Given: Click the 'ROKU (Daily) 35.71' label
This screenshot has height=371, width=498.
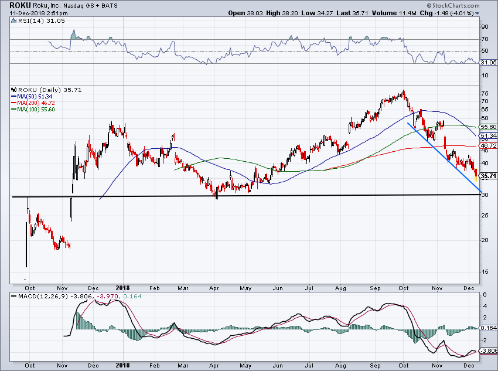Looking at the screenshot, I should pos(50,90).
